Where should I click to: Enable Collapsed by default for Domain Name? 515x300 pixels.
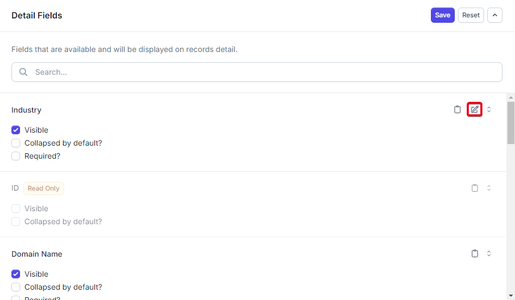[x=16, y=287]
